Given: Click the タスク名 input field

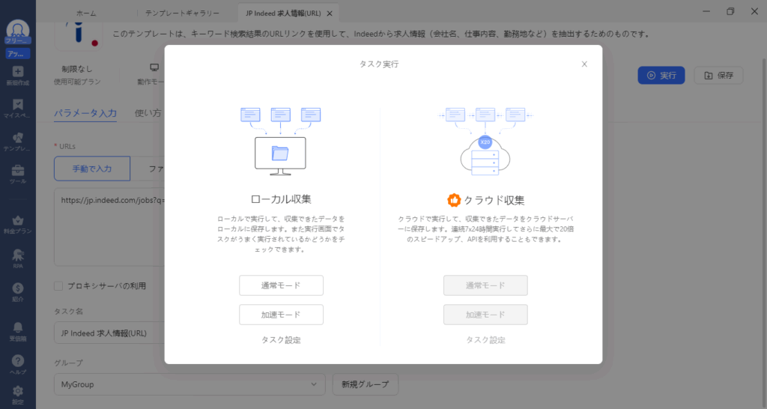Looking at the screenshot, I should [109, 333].
